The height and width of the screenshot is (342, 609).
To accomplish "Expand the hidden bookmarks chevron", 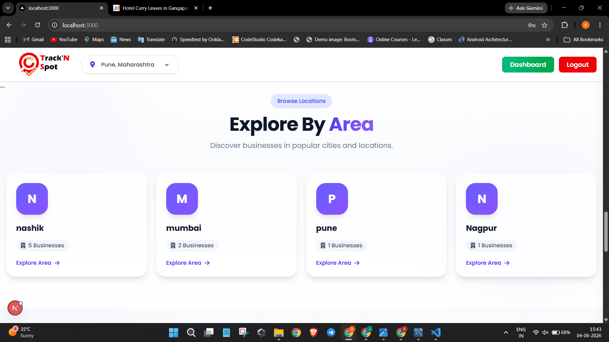I will [548, 40].
